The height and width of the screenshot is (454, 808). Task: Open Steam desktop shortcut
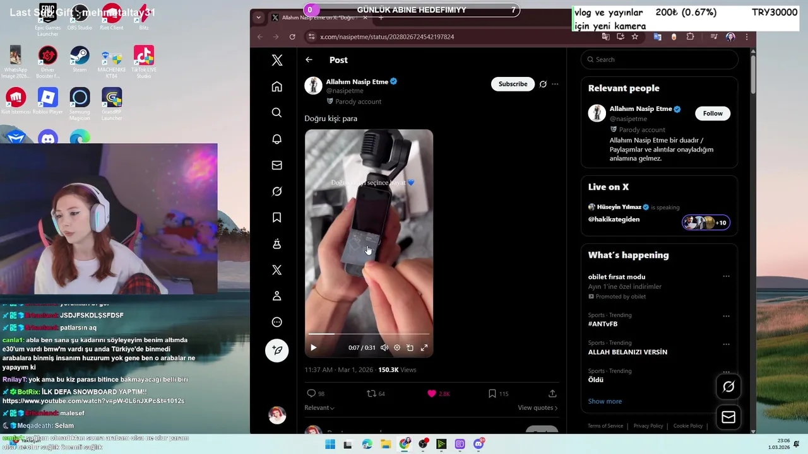click(80, 59)
